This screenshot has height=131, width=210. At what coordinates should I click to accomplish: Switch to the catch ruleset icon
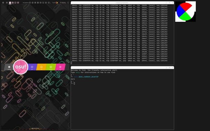15,3
